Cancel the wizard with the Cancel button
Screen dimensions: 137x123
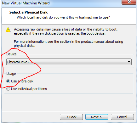tap(122, 117)
